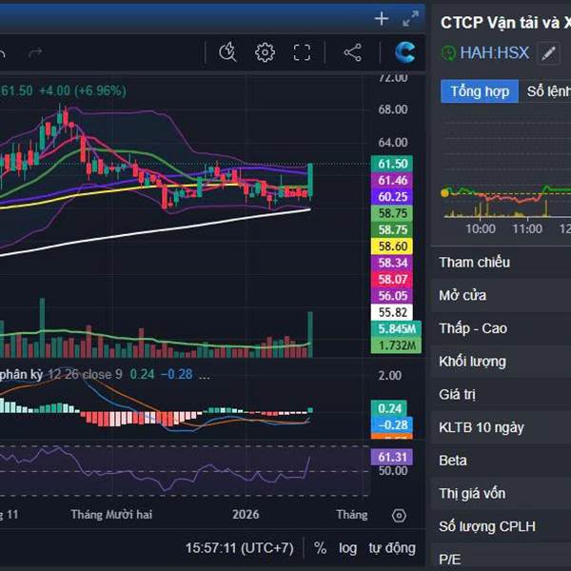Click the Khối lượng row
The height and width of the screenshot is (571, 571).
[x=502, y=362]
